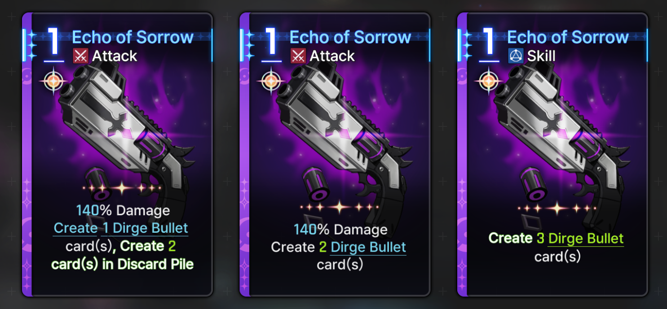Open 'Dirge Bullet' link on the middle card
Screen dimensions: 667x309
pyautogui.click(x=368, y=248)
